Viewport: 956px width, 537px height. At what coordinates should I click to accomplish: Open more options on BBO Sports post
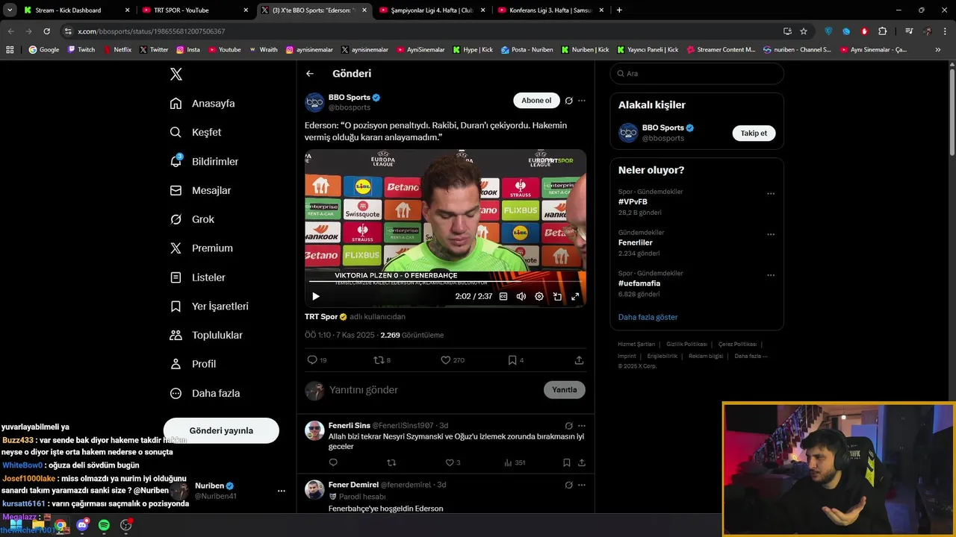(582, 101)
